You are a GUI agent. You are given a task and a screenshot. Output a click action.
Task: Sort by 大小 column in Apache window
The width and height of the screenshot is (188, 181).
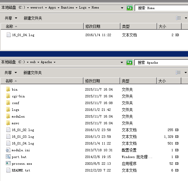162,81
